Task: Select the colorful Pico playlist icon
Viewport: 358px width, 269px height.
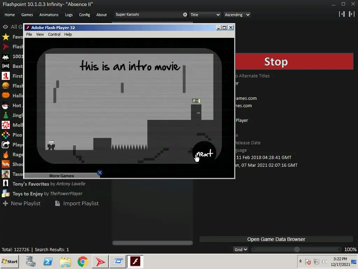Action: click(x=6, y=135)
